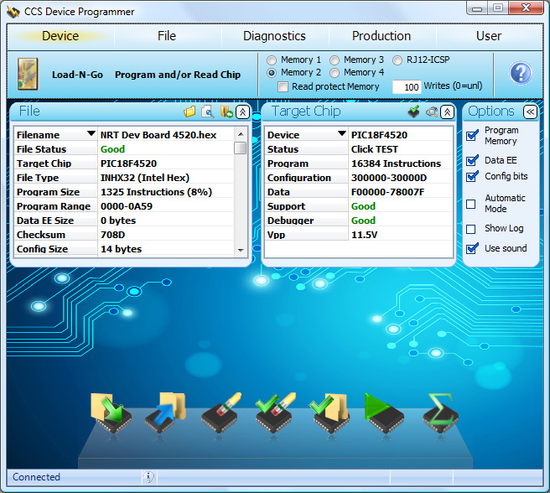The width and height of the screenshot is (550, 493).
Task: Click the Load-N-Go button
Action: pos(77,75)
